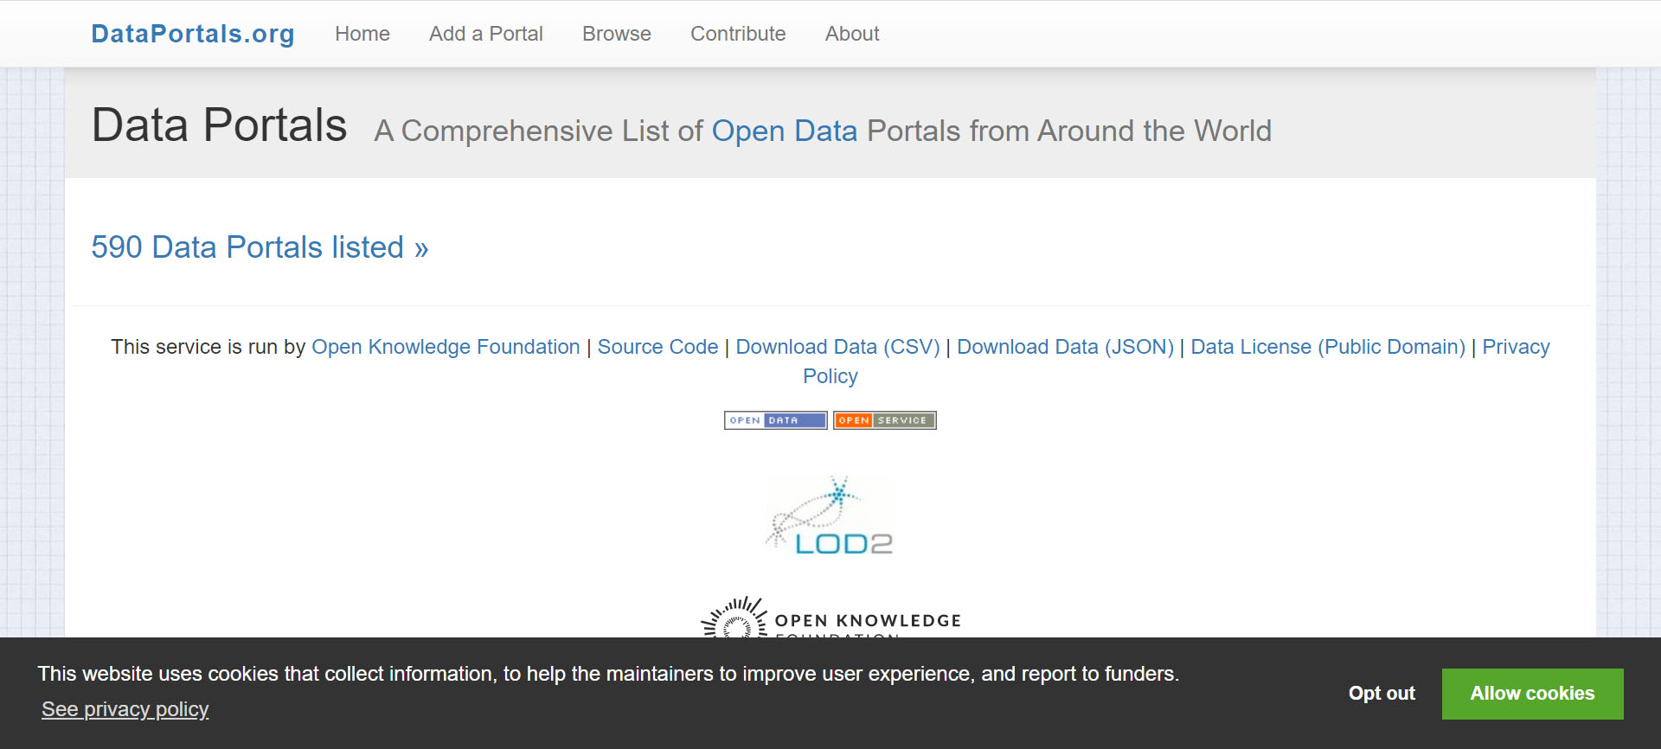Visit the Open Knowledge Foundation text link
Viewport: 1661px width, 749px height.
(446, 347)
